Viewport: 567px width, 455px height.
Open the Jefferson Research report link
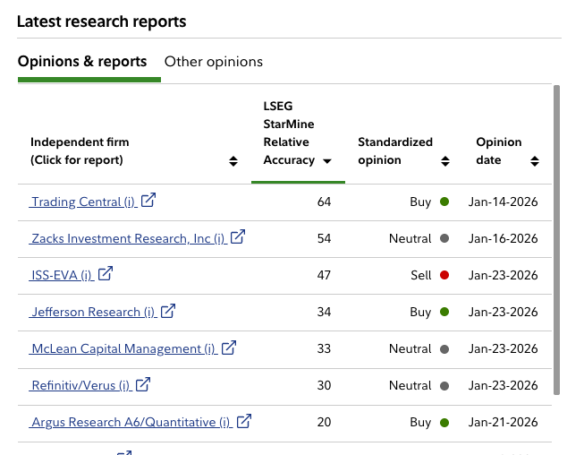[x=93, y=313]
